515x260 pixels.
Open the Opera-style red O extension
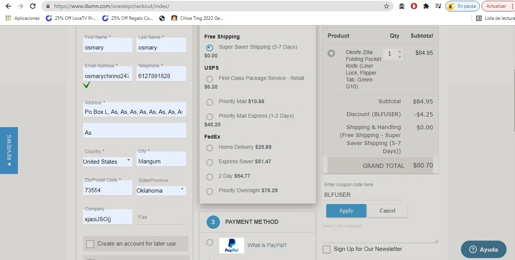(414, 6)
